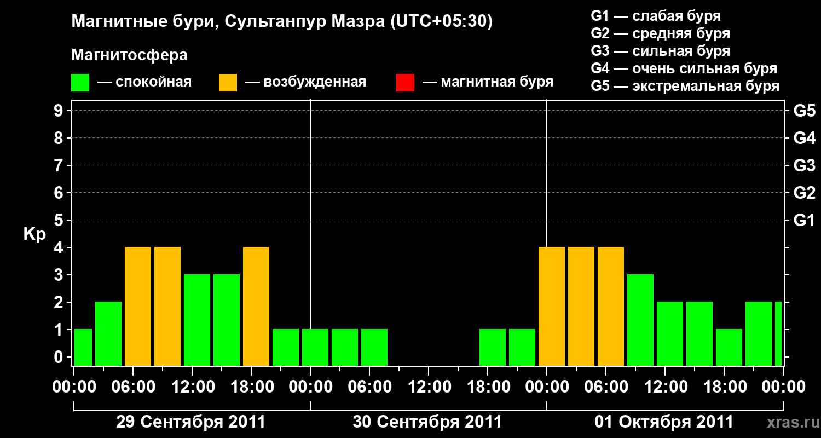Click the '12:00' time label under 29 Сентября
The height and width of the screenshot is (438, 821).
point(193,387)
